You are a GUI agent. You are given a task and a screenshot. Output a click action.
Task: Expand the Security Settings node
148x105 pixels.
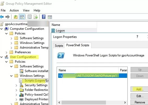16,85
